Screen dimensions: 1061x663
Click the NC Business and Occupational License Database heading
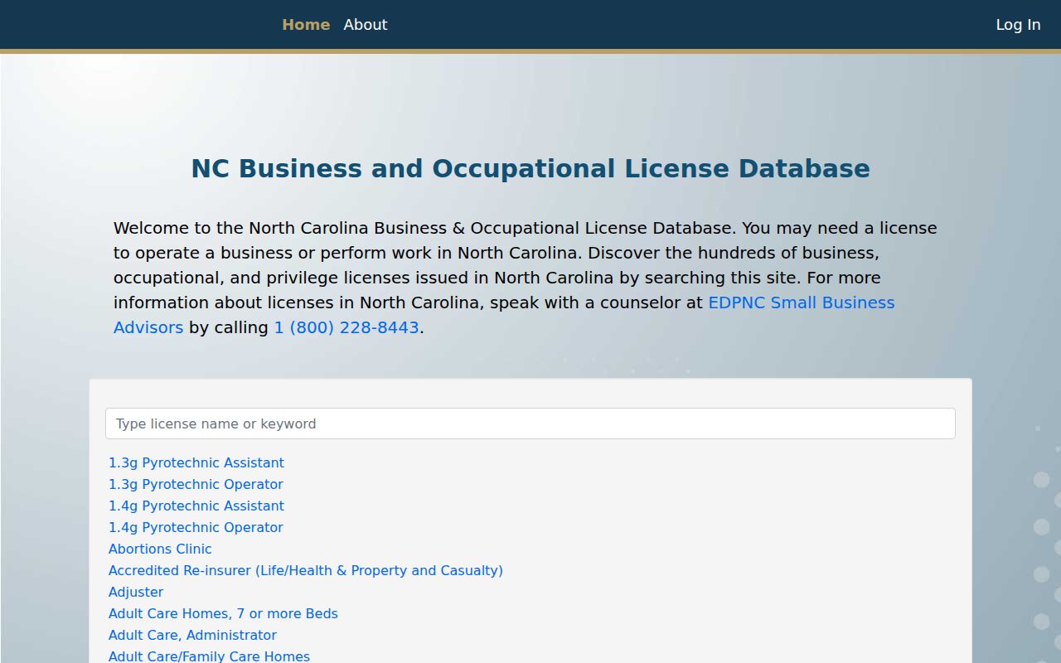530,168
